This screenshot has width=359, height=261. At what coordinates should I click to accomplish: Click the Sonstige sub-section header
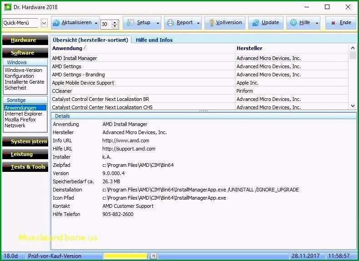(x=25, y=100)
